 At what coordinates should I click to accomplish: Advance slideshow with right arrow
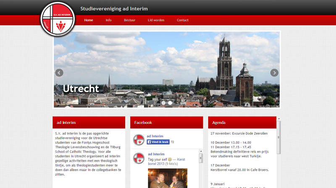pyautogui.click(x=274, y=73)
